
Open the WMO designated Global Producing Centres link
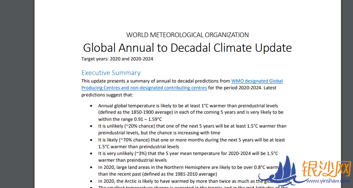coord(257,81)
